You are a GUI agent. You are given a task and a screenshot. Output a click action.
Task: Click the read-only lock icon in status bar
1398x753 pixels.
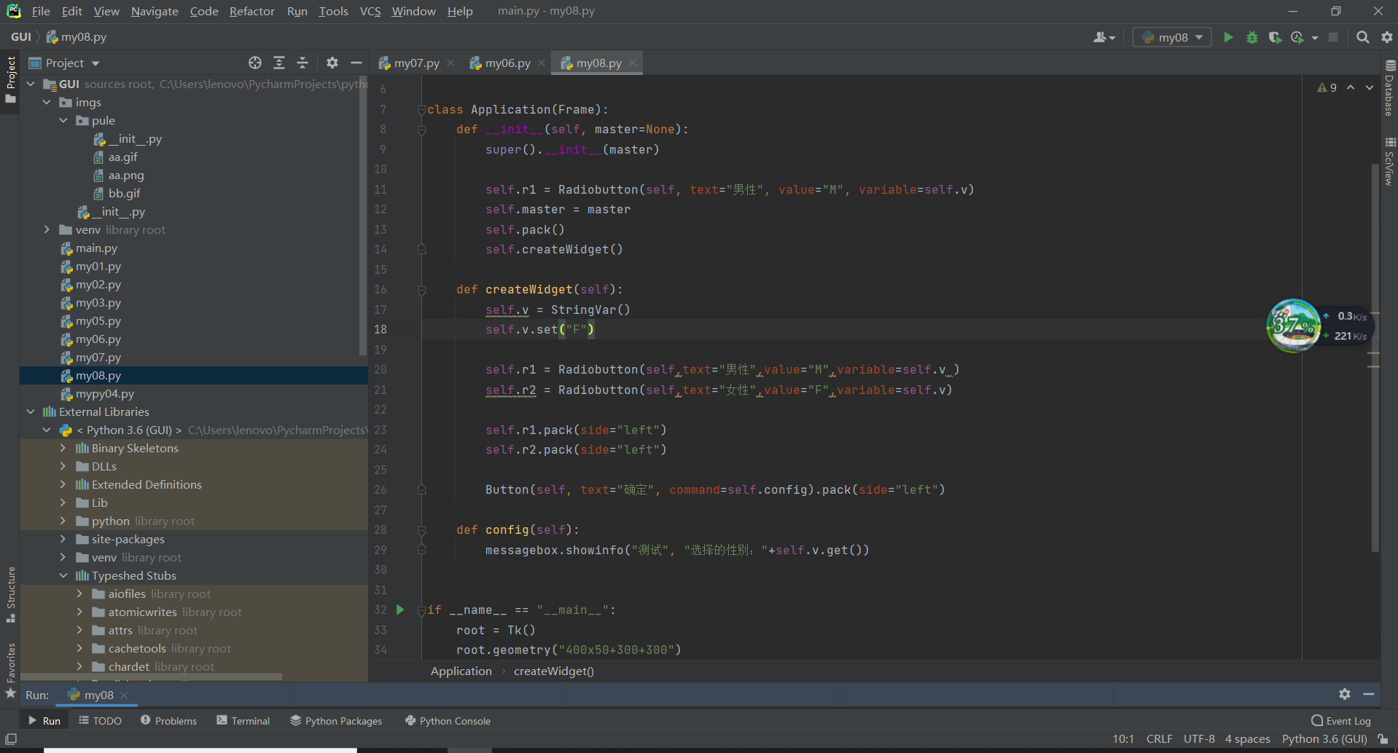[x=1383, y=739]
